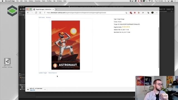Open the History menu
This screenshot has width=178, height=100.
[x=31, y=1]
